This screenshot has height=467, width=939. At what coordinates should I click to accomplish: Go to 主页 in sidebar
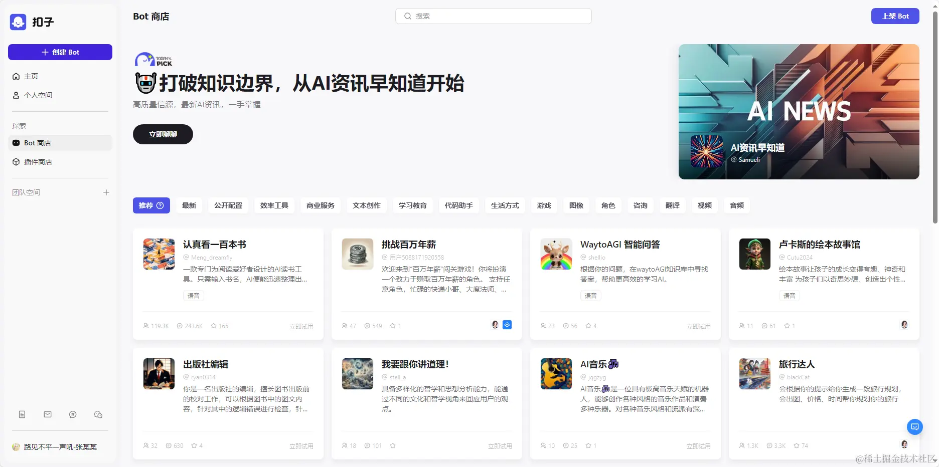[x=60, y=76]
